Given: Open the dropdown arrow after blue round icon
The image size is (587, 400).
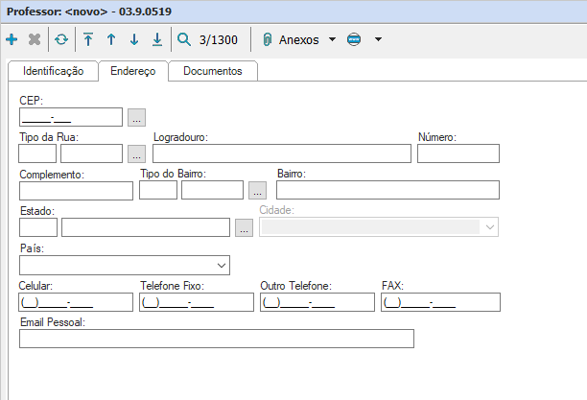Looking at the screenshot, I should click(x=378, y=40).
